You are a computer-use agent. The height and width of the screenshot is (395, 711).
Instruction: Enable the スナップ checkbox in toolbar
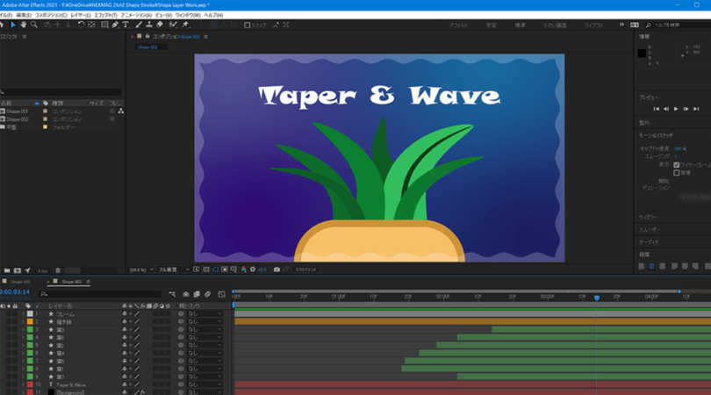click(248, 25)
